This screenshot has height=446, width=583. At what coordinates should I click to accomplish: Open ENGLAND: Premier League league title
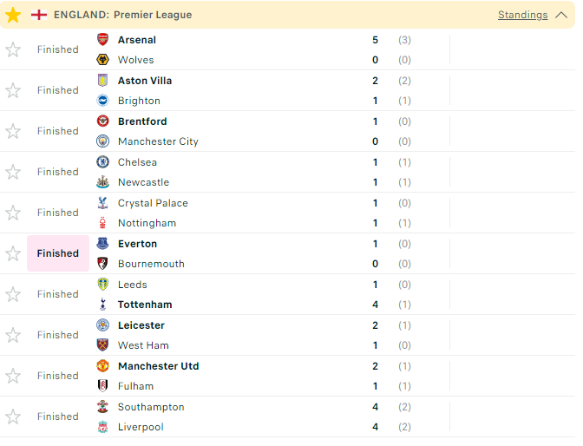(x=123, y=15)
